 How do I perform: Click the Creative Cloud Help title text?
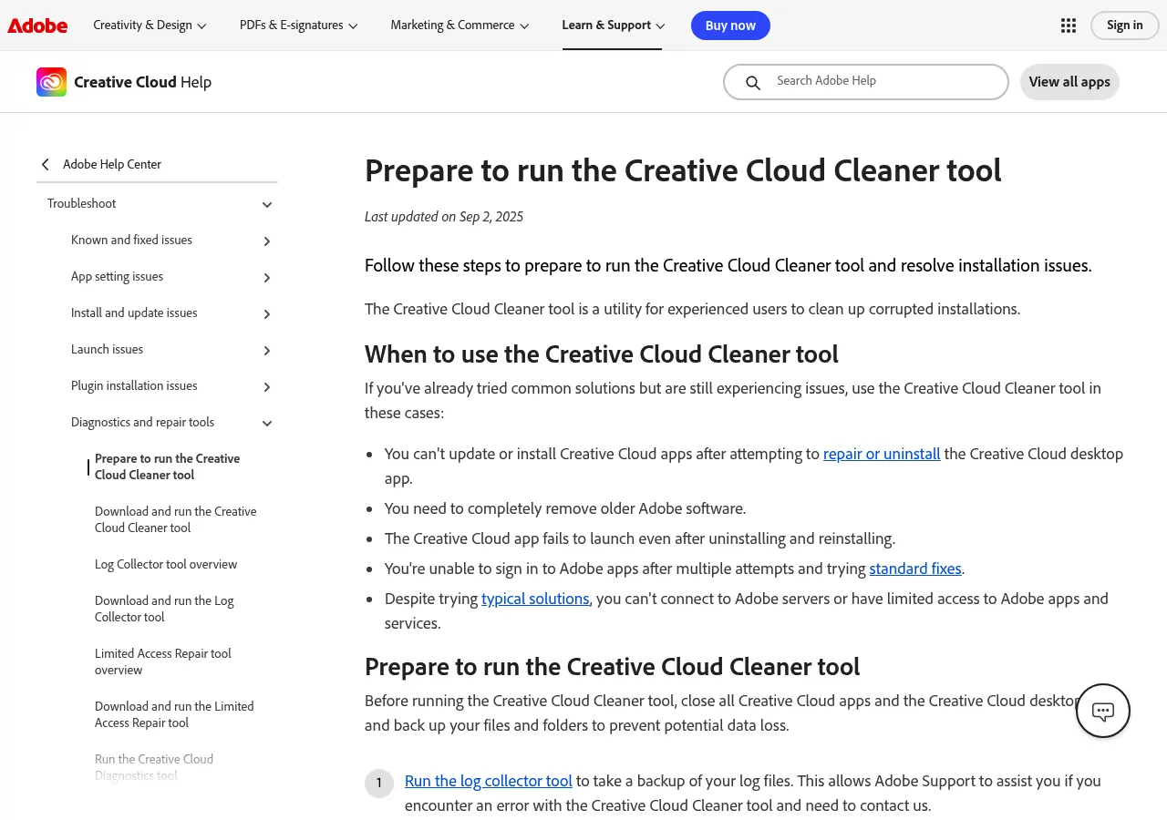click(x=142, y=82)
